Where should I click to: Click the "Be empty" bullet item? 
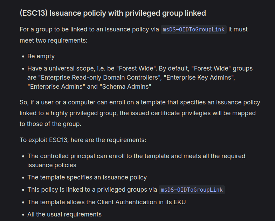(x=41, y=56)
